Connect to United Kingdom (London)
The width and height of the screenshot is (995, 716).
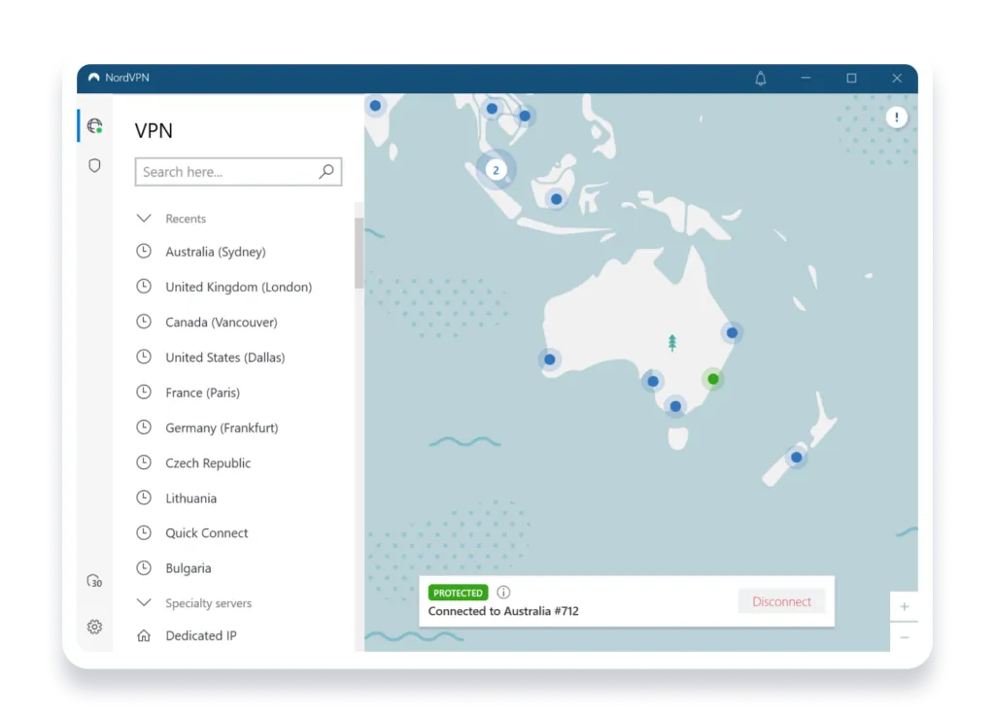click(239, 287)
